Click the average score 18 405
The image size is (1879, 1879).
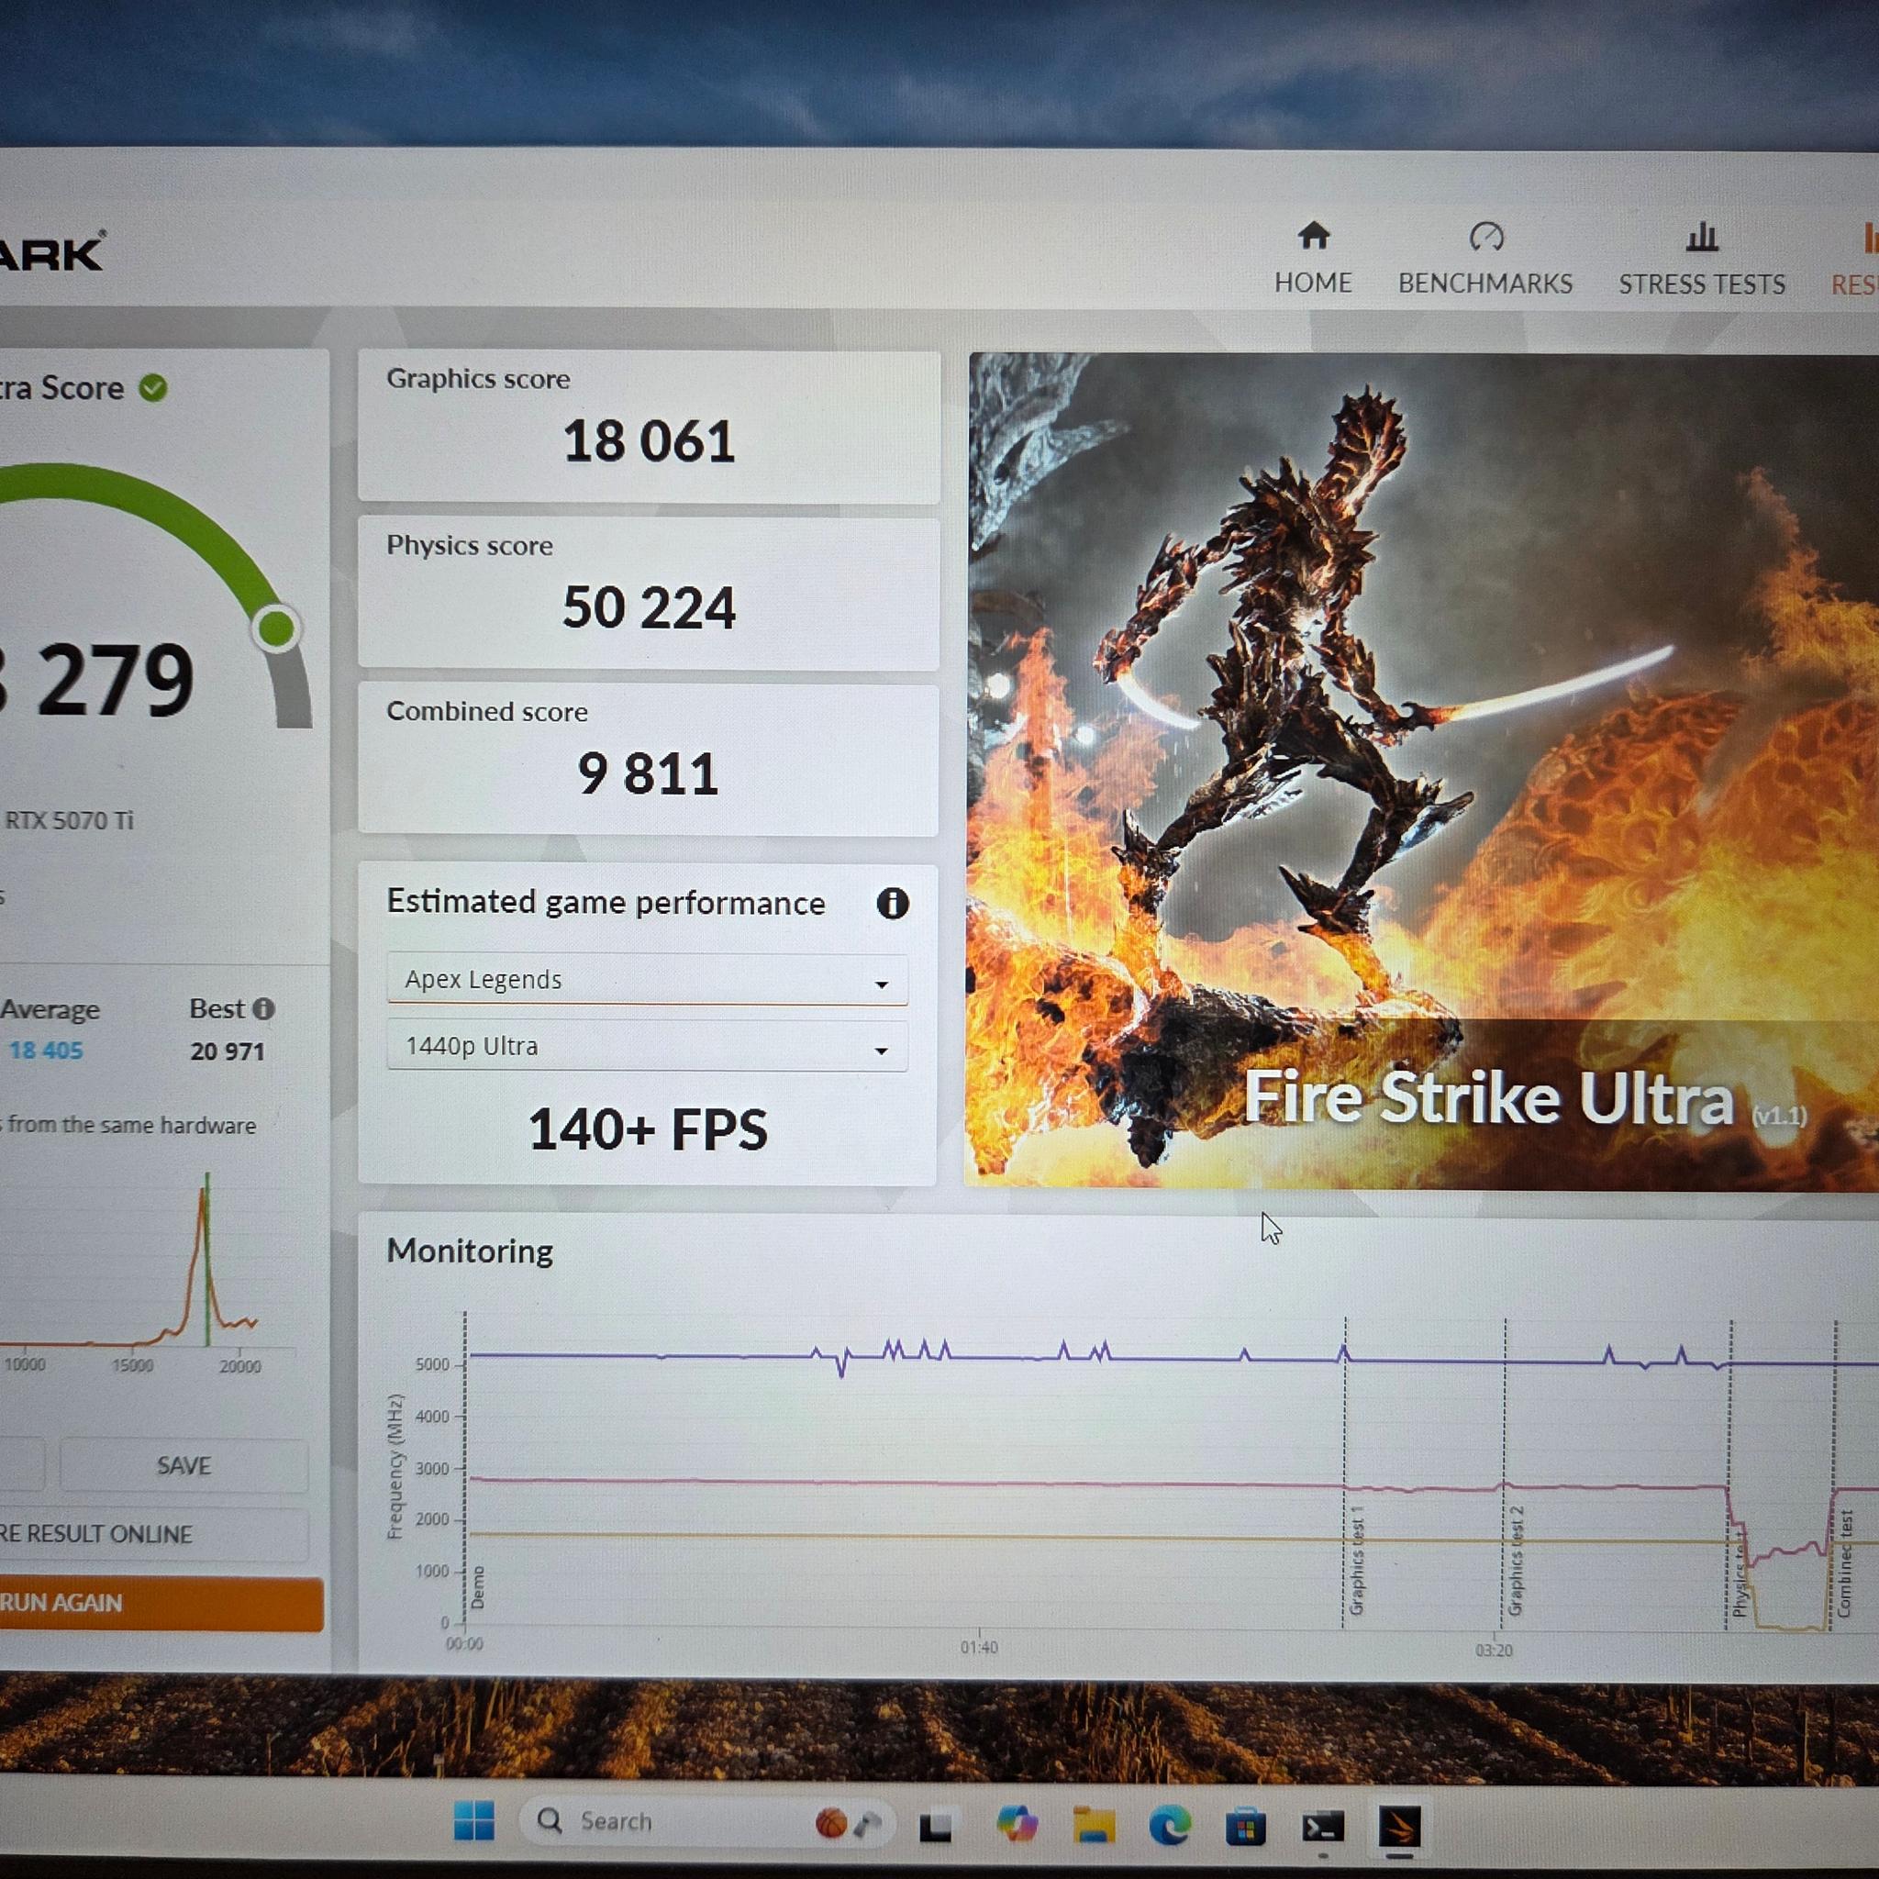[46, 1051]
